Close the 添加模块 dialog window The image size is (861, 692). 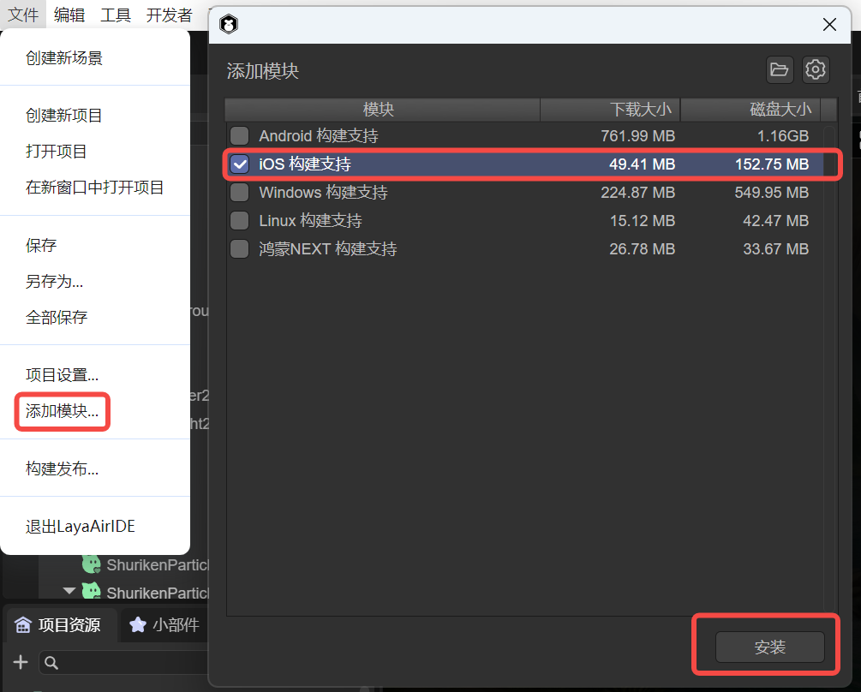click(x=829, y=25)
